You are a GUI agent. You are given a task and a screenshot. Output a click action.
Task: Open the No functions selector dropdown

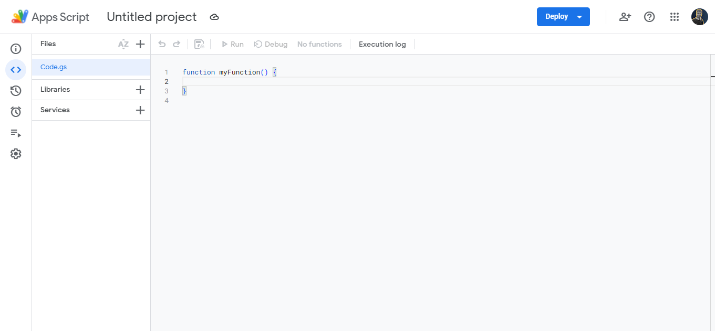pos(319,44)
